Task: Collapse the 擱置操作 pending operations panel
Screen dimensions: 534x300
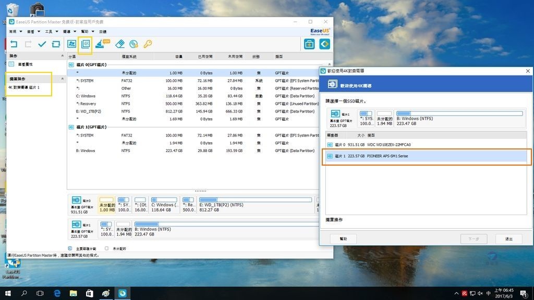Action: click(x=63, y=79)
